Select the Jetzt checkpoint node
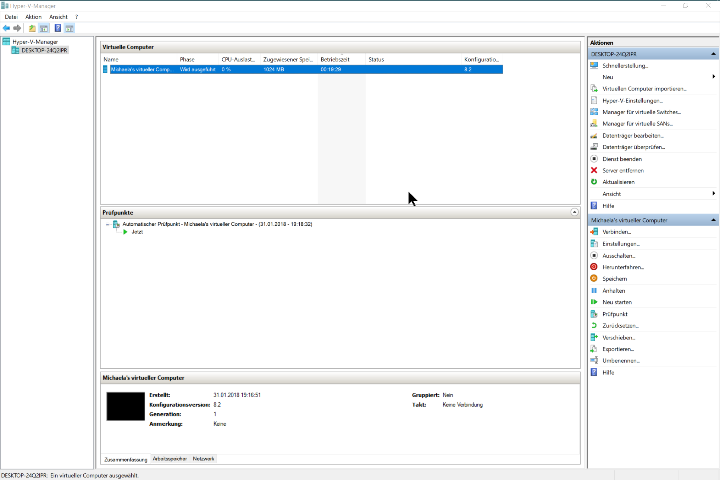The height and width of the screenshot is (480, 720). point(137,232)
